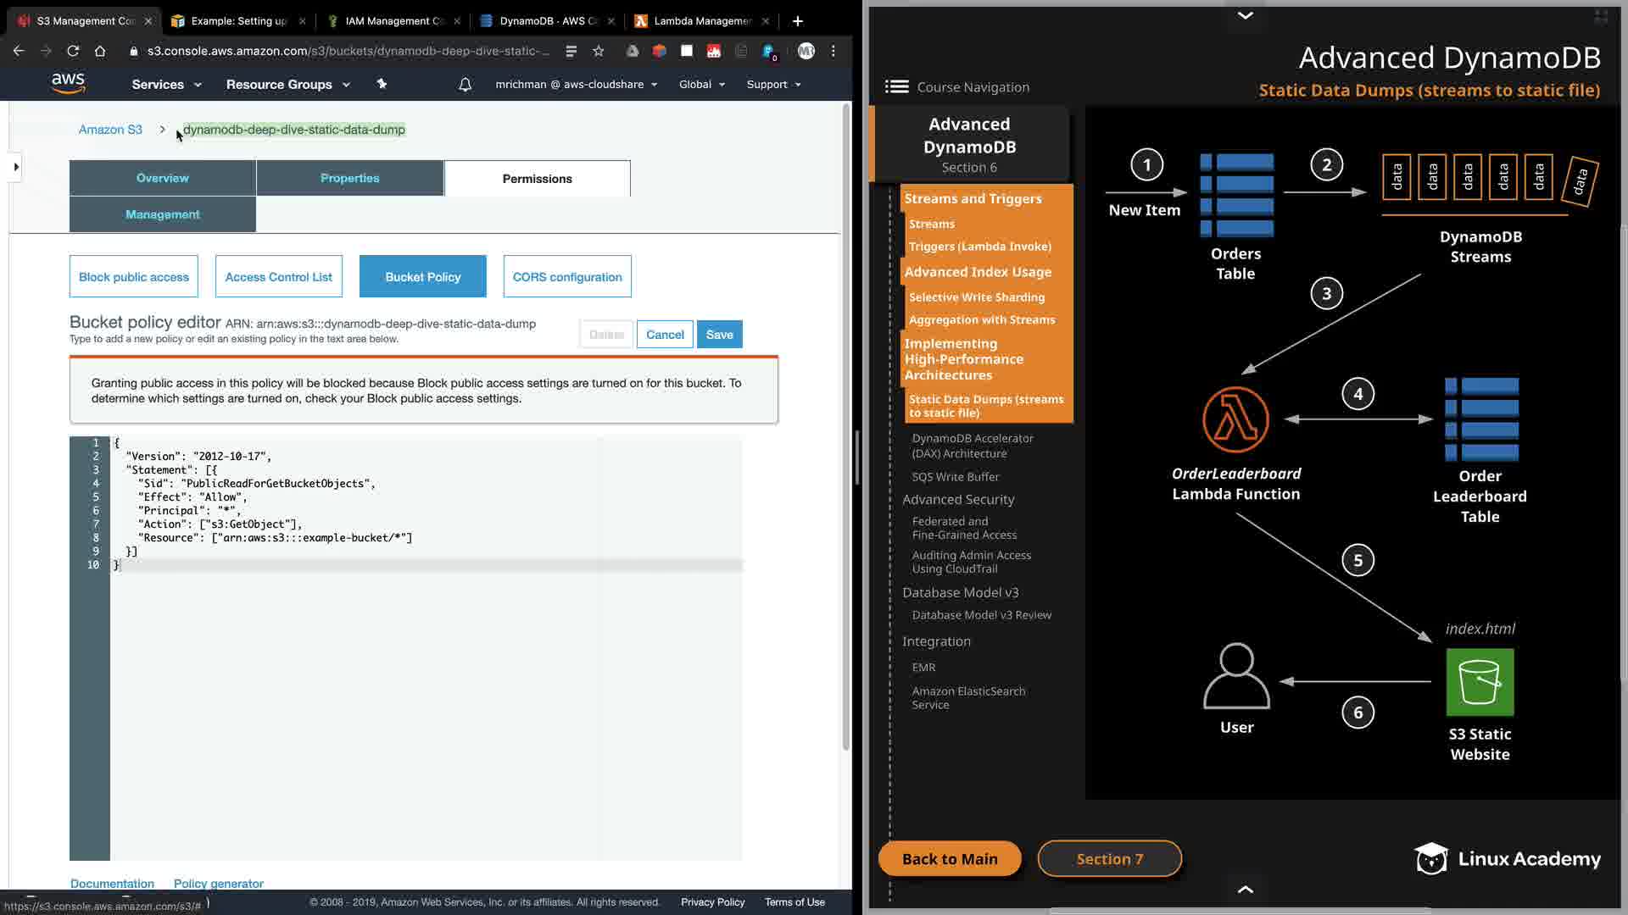The width and height of the screenshot is (1628, 915).
Task: Click the AWS logo home icon
Action: coord(68,83)
